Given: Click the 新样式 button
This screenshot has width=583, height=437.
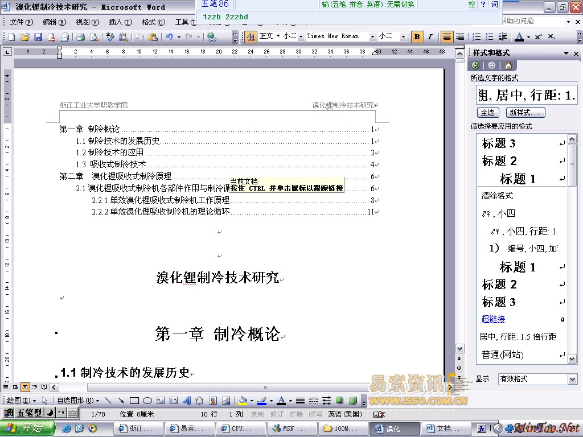Looking at the screenshot, I should 526,113.
